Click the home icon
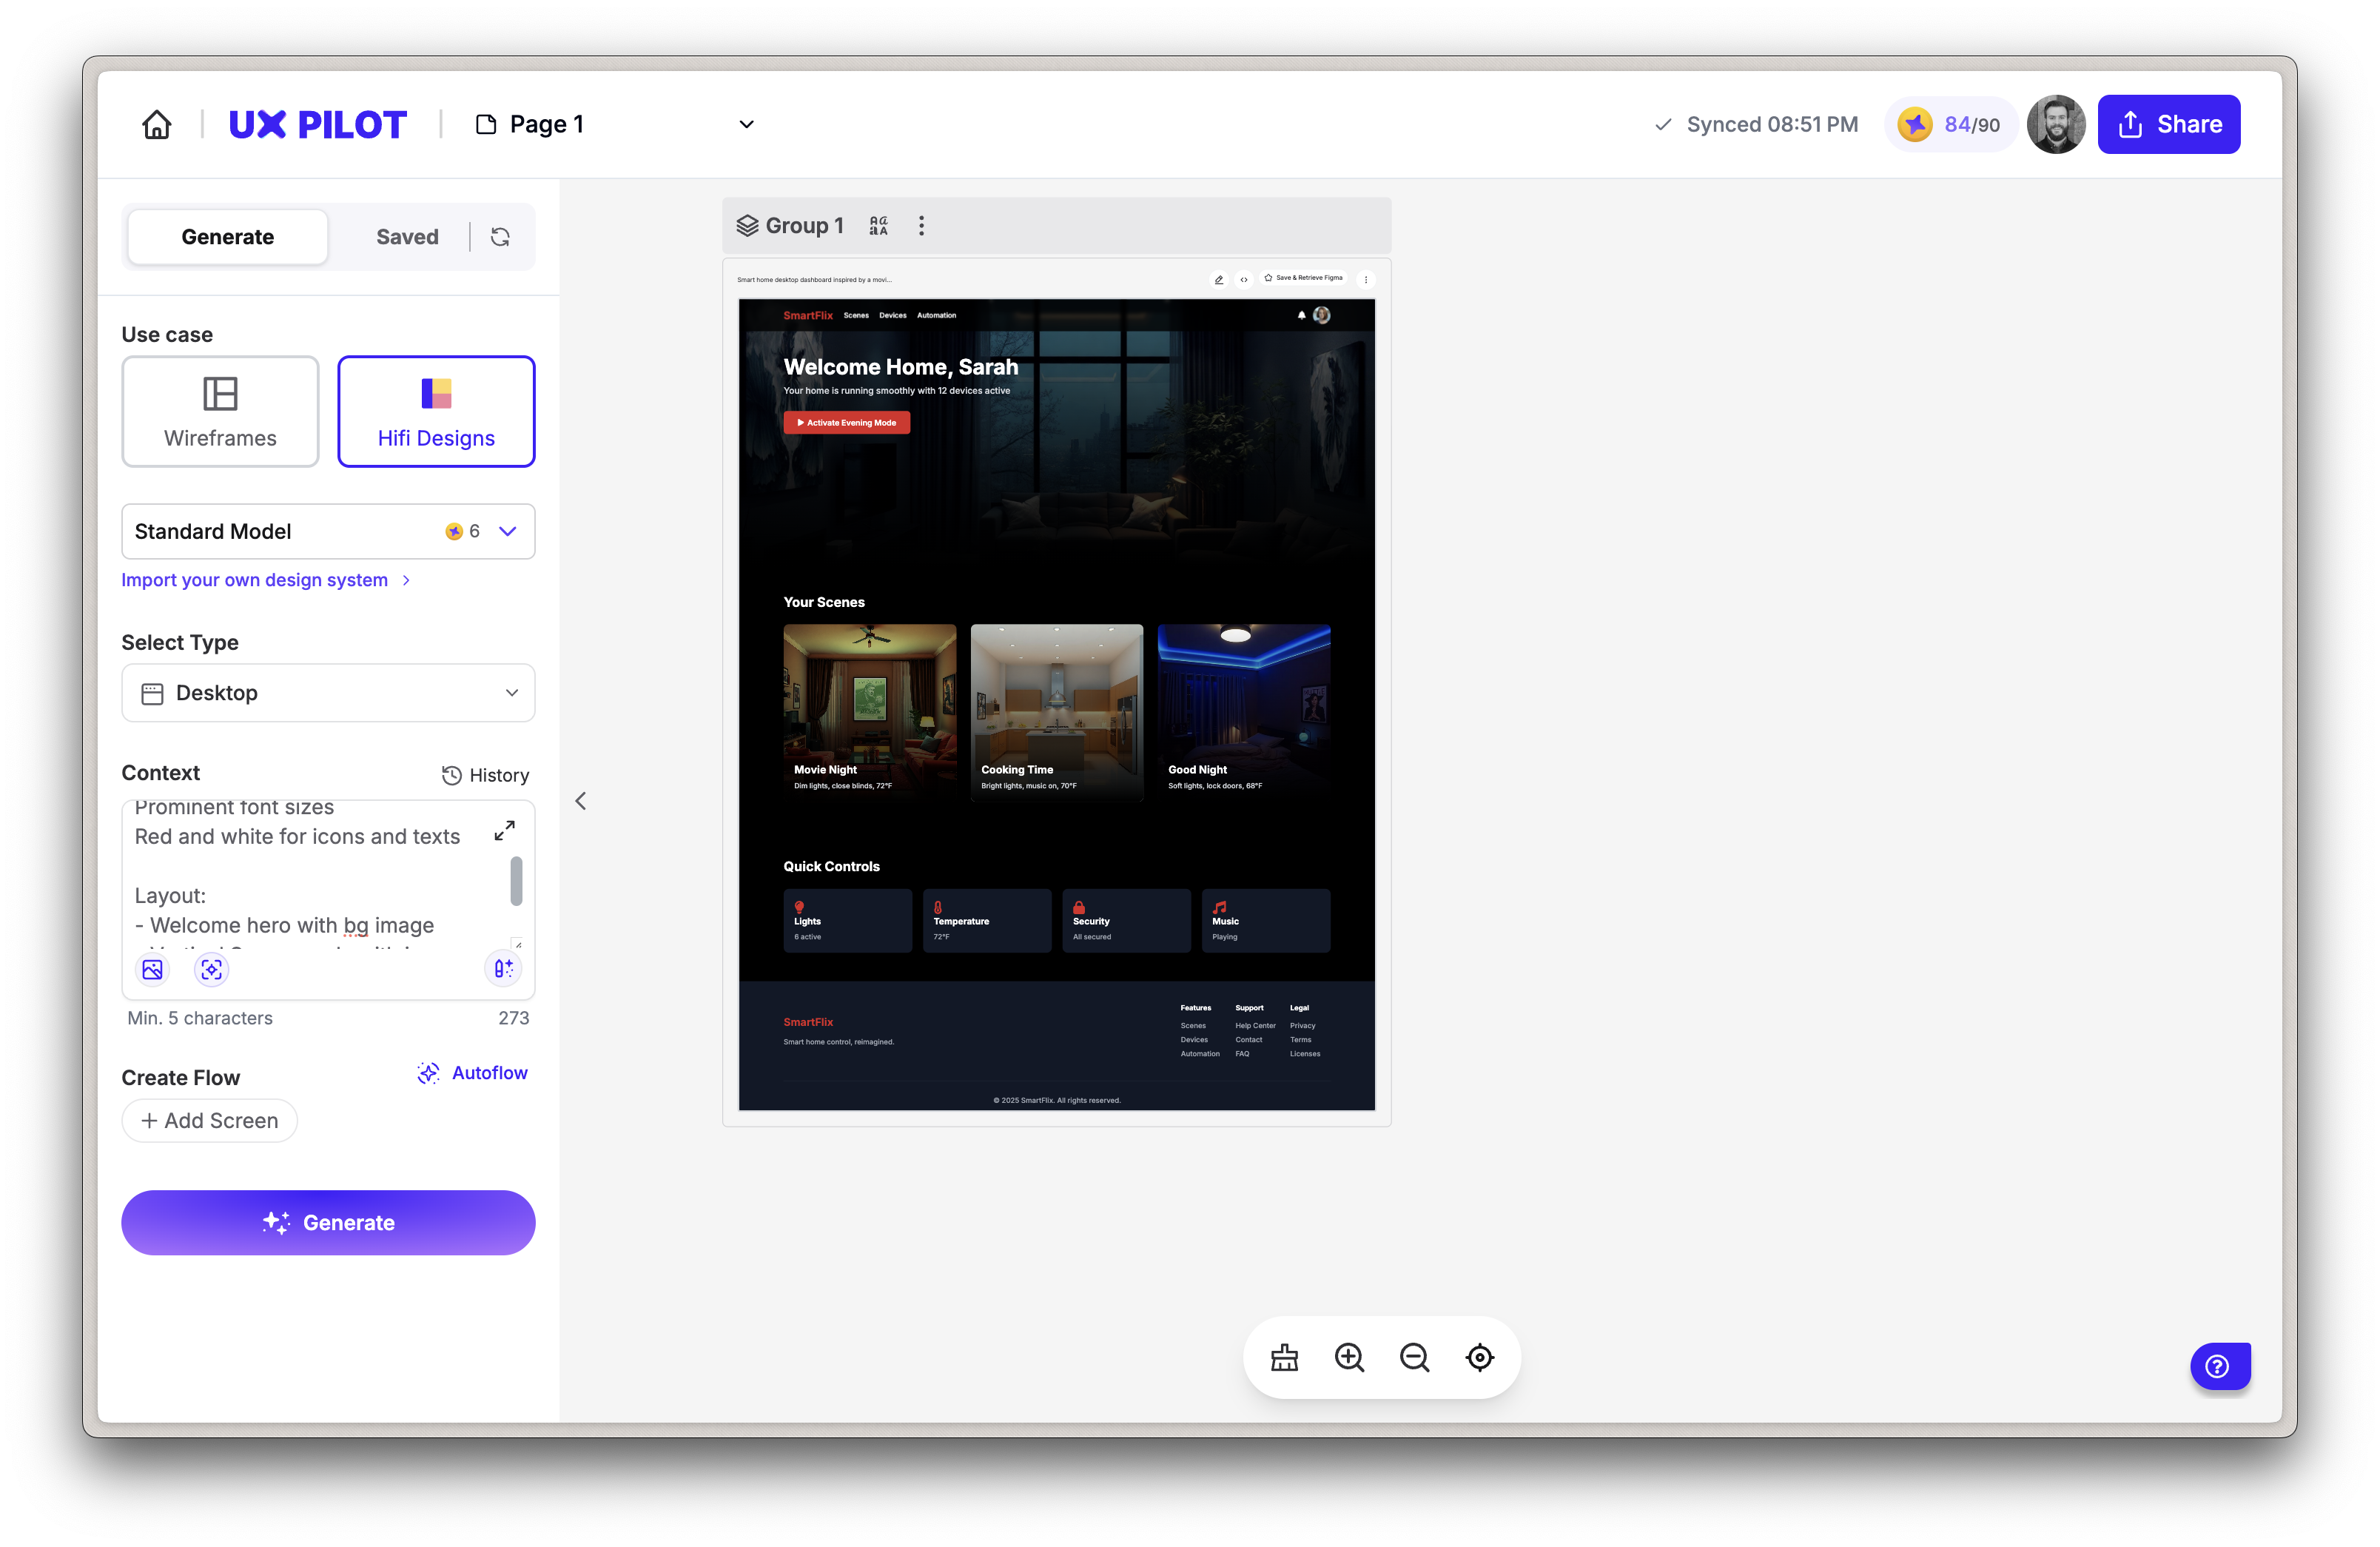The image size is (2380, 1547). click(x=157, y=124)
